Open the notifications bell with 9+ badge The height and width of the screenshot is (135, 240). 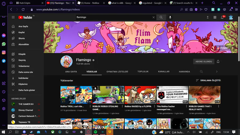(222, 17)
